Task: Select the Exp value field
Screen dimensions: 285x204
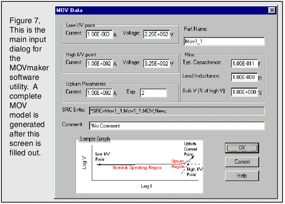Action: [153, 93]
